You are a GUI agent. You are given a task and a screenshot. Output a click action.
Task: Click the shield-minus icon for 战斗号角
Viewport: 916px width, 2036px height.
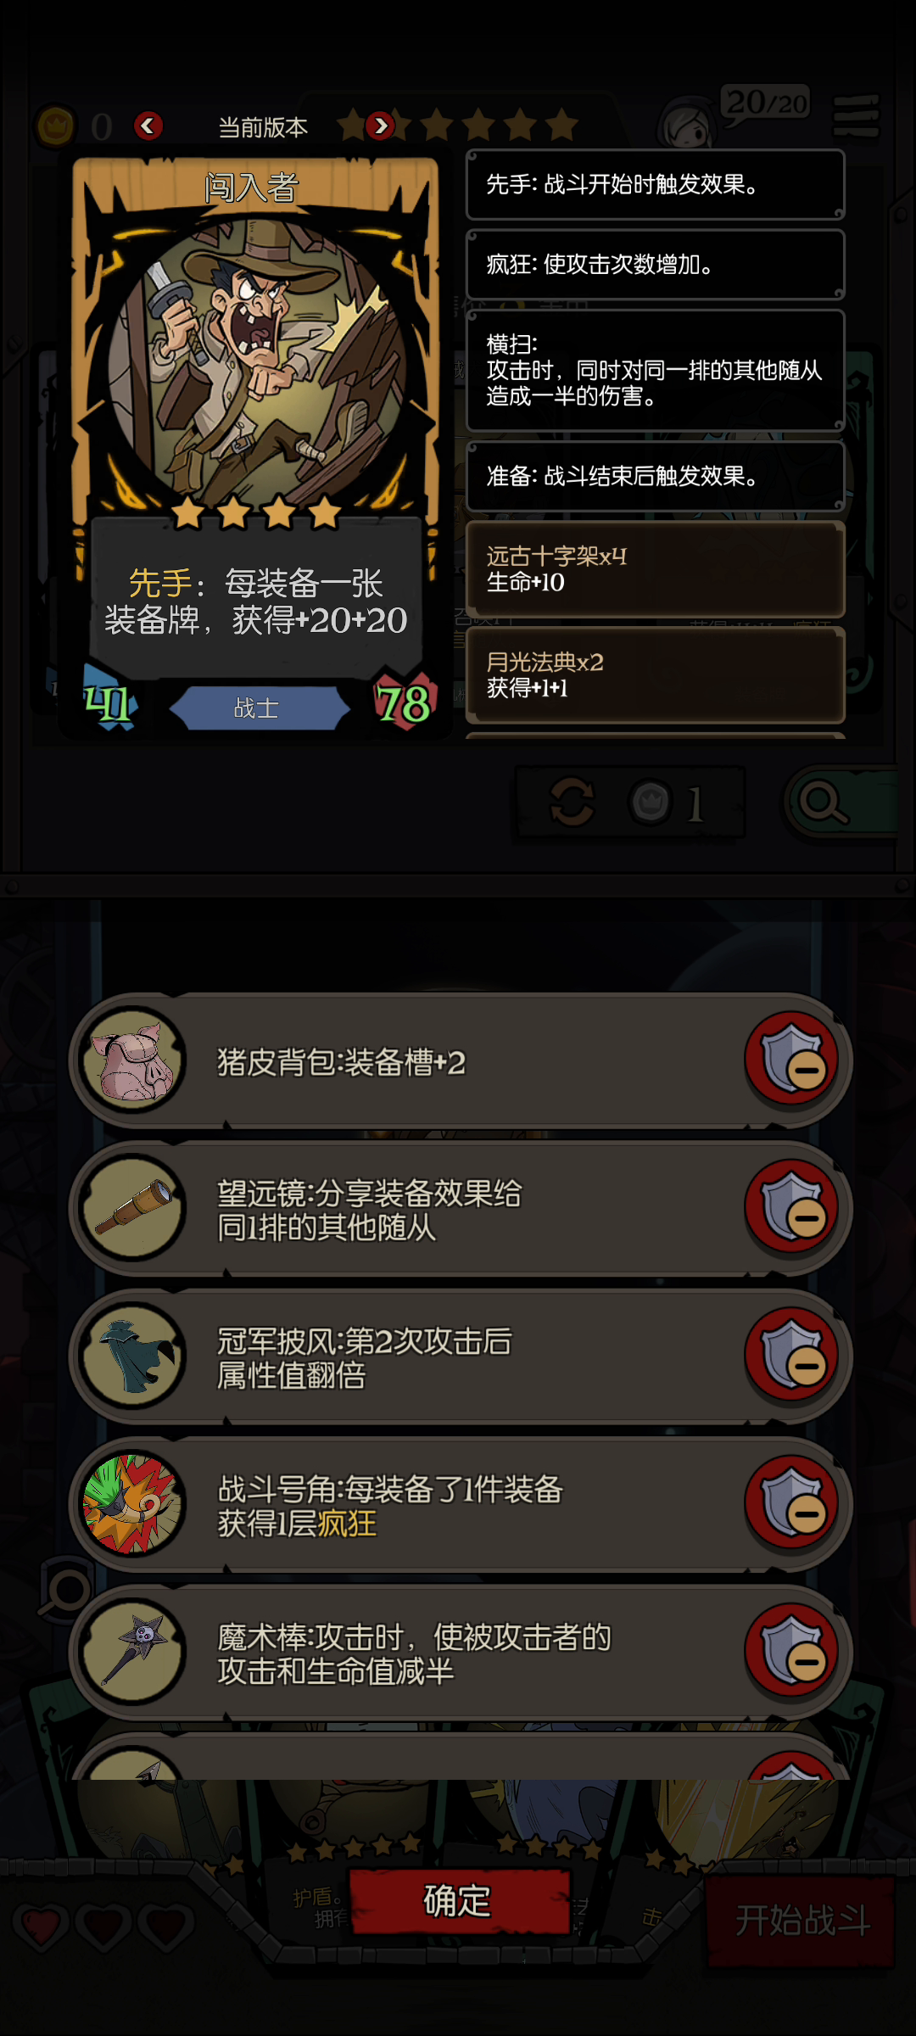[x=792, y=1502]
